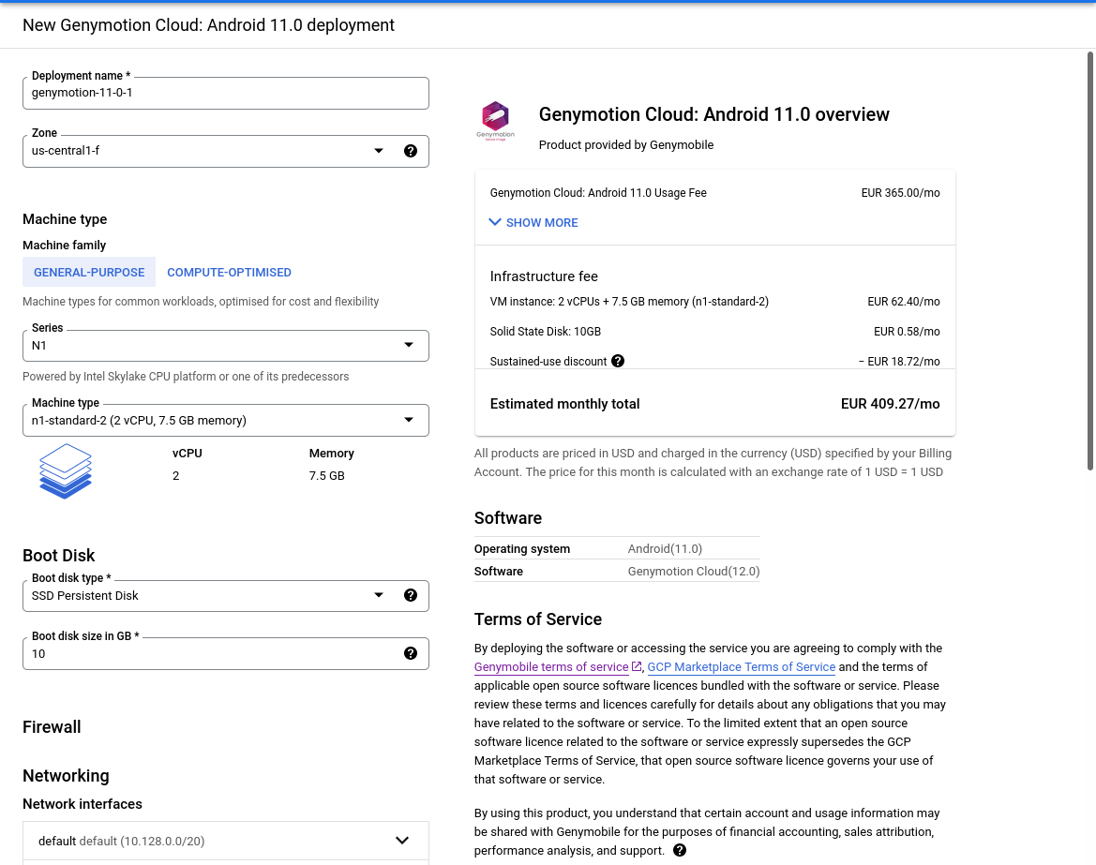Click the Deployment name input field
This screenshot has height=865, width=1096.
pos(225,93)
